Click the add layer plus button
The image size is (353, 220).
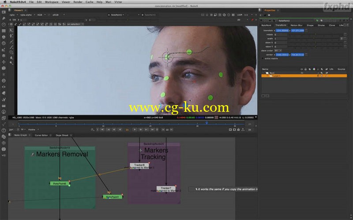pos(263,96)
